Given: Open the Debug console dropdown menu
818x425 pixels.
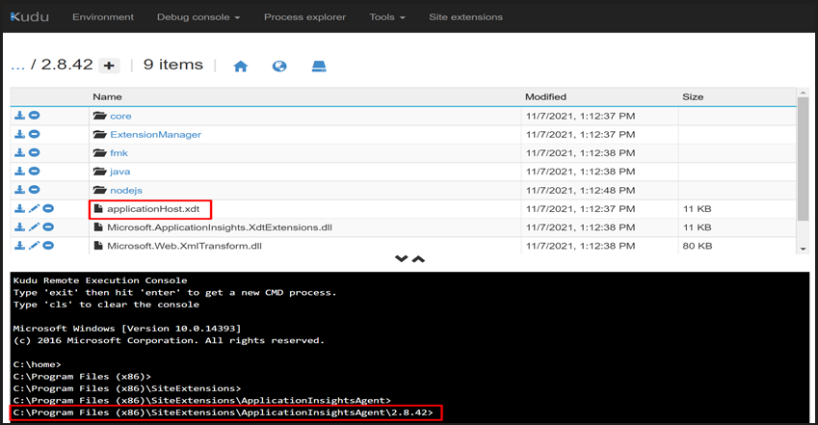Looking at the screenshot, I should (198, 16).
